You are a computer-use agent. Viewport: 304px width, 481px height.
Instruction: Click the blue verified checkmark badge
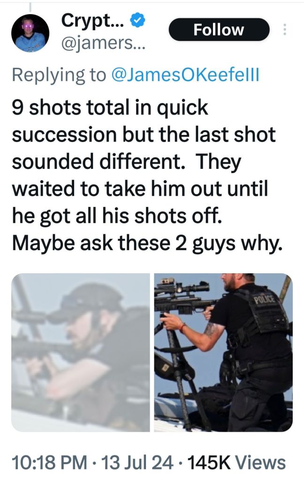(137, 21)
